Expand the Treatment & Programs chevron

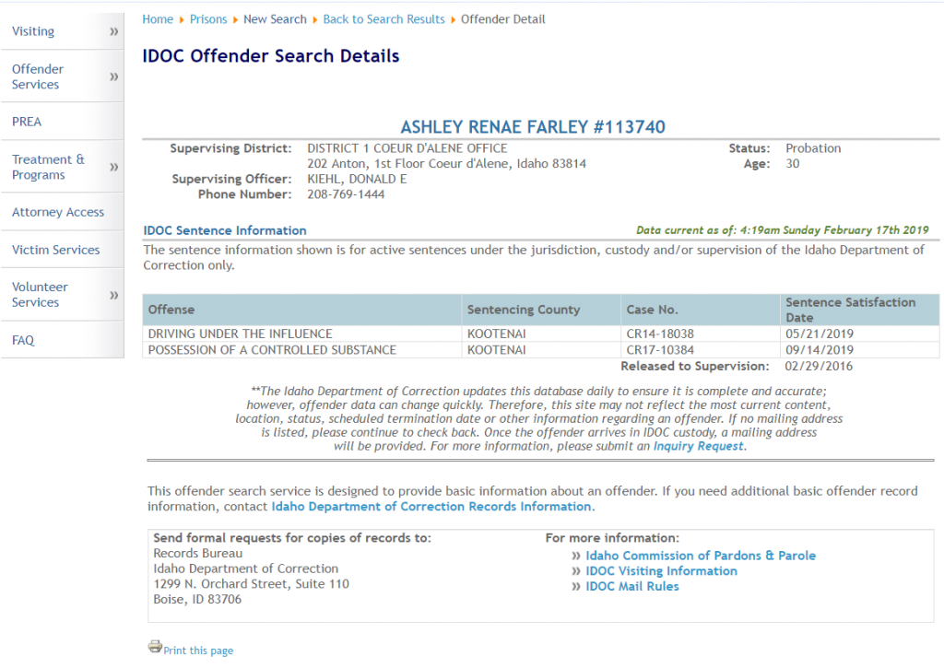114,167
